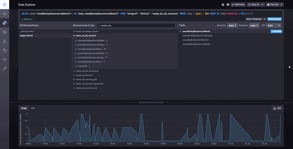Viewport: 293px width, 149px height.
Task: Click the panel resize handle above the graph
Action: click(151, 102)
